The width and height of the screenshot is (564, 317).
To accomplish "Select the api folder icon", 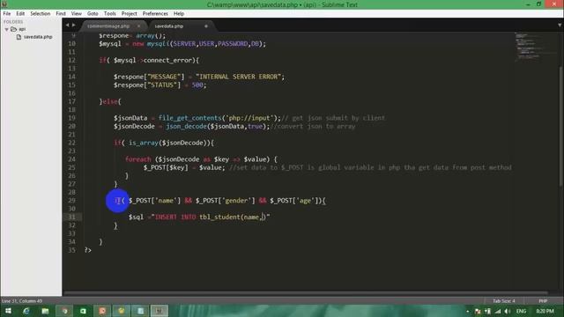I will pyautogui.click(x=14, y=29).
